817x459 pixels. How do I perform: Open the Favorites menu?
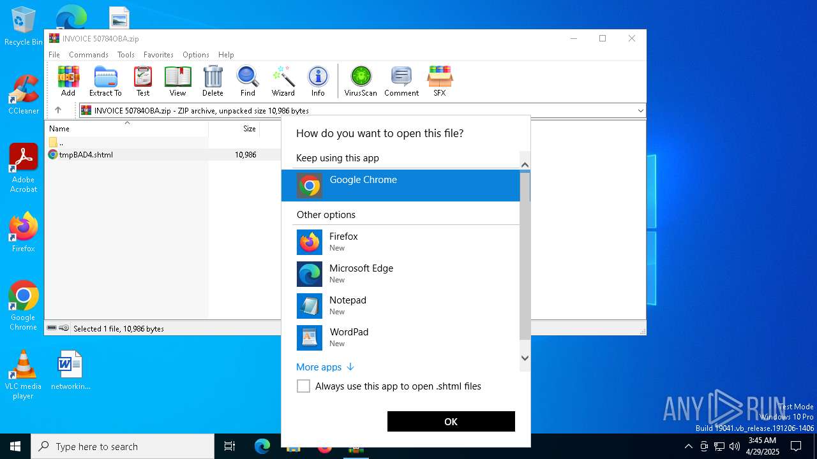click(158, 55)
